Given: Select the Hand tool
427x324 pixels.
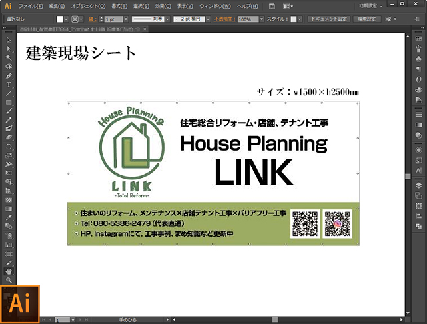Looking at the screenshot, I should [9, 271].
